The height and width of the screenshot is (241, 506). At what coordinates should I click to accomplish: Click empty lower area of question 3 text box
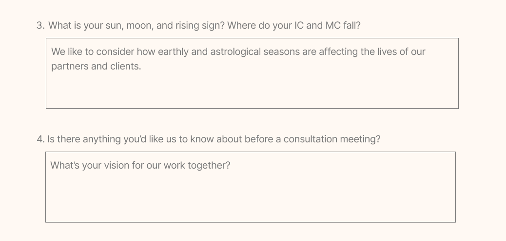[x=252, y=92]
